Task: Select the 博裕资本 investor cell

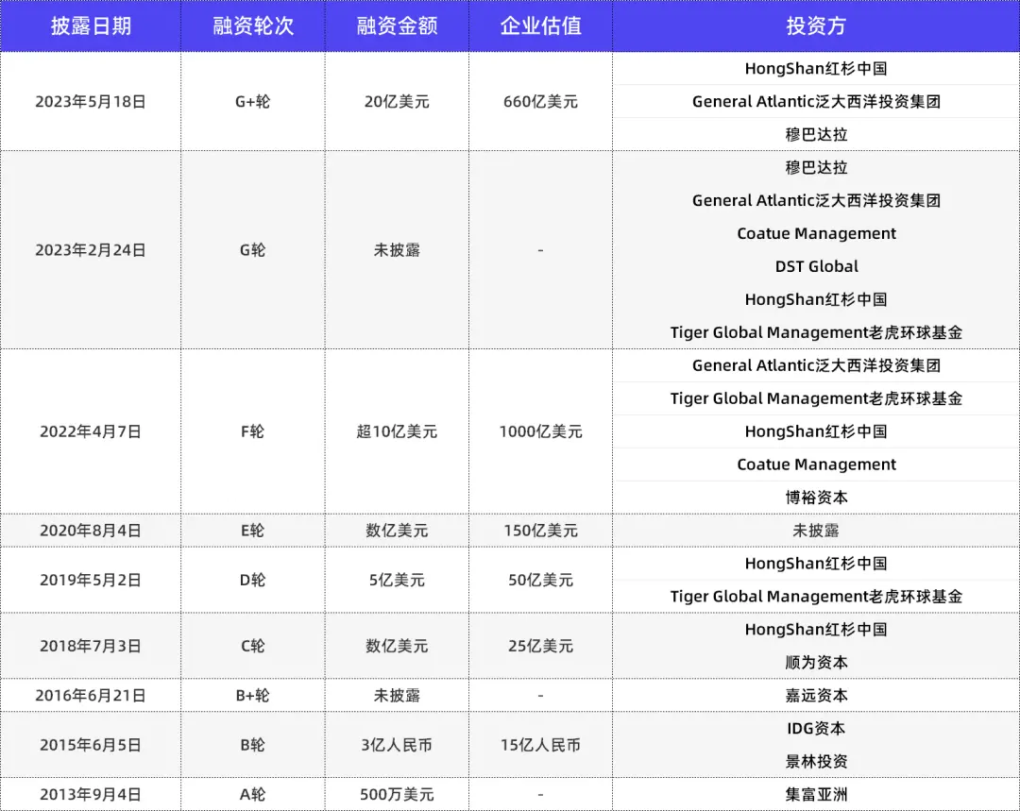Action: coord(816,498)
